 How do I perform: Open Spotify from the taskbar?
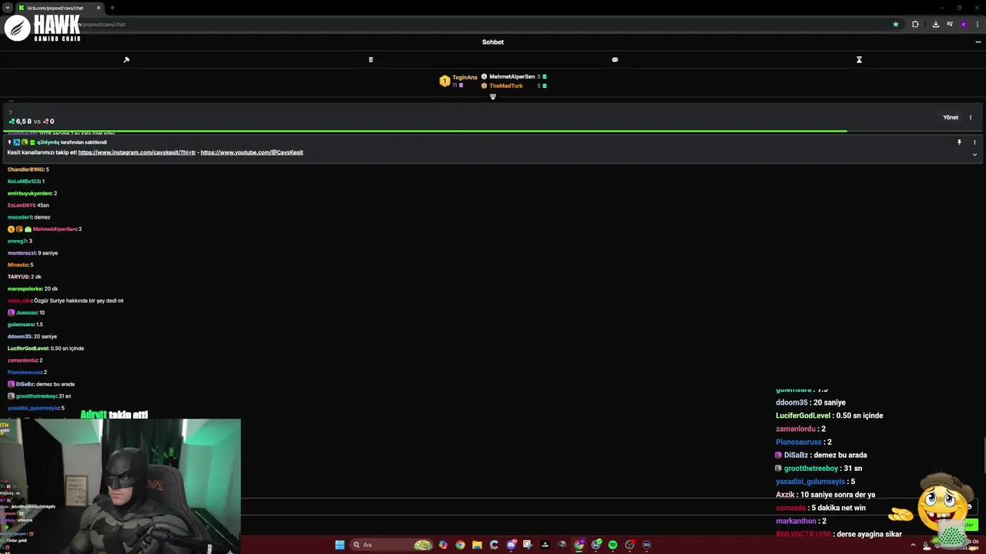click(x=612, y=545)
